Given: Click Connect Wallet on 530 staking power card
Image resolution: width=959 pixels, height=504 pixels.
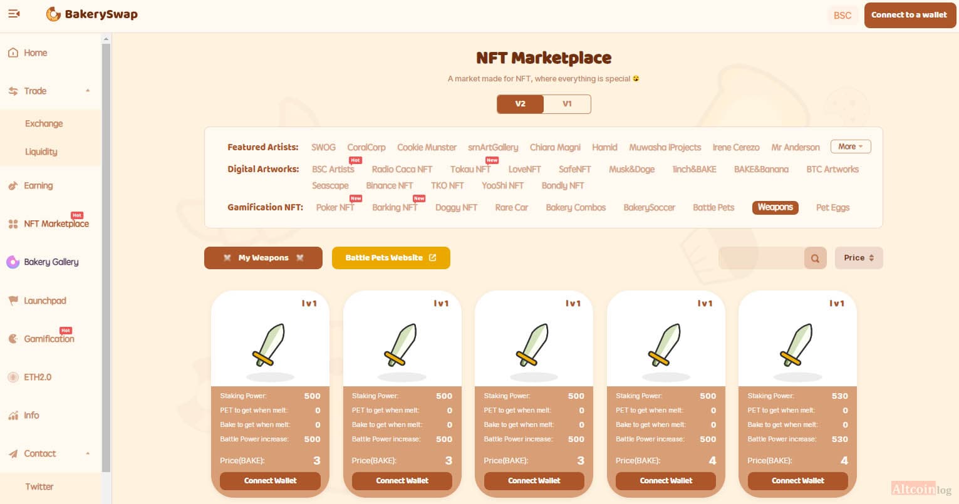Looking at the screenshot, I should (x=797, y=480).
